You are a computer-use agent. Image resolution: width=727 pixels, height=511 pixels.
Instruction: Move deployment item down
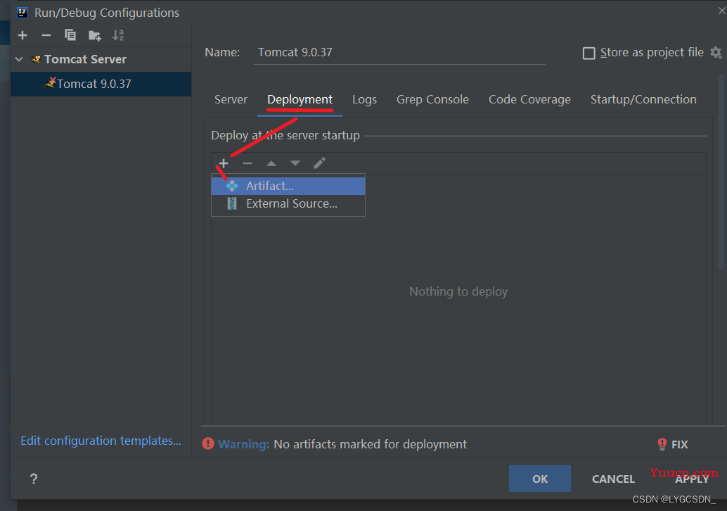tap(295, 163)
